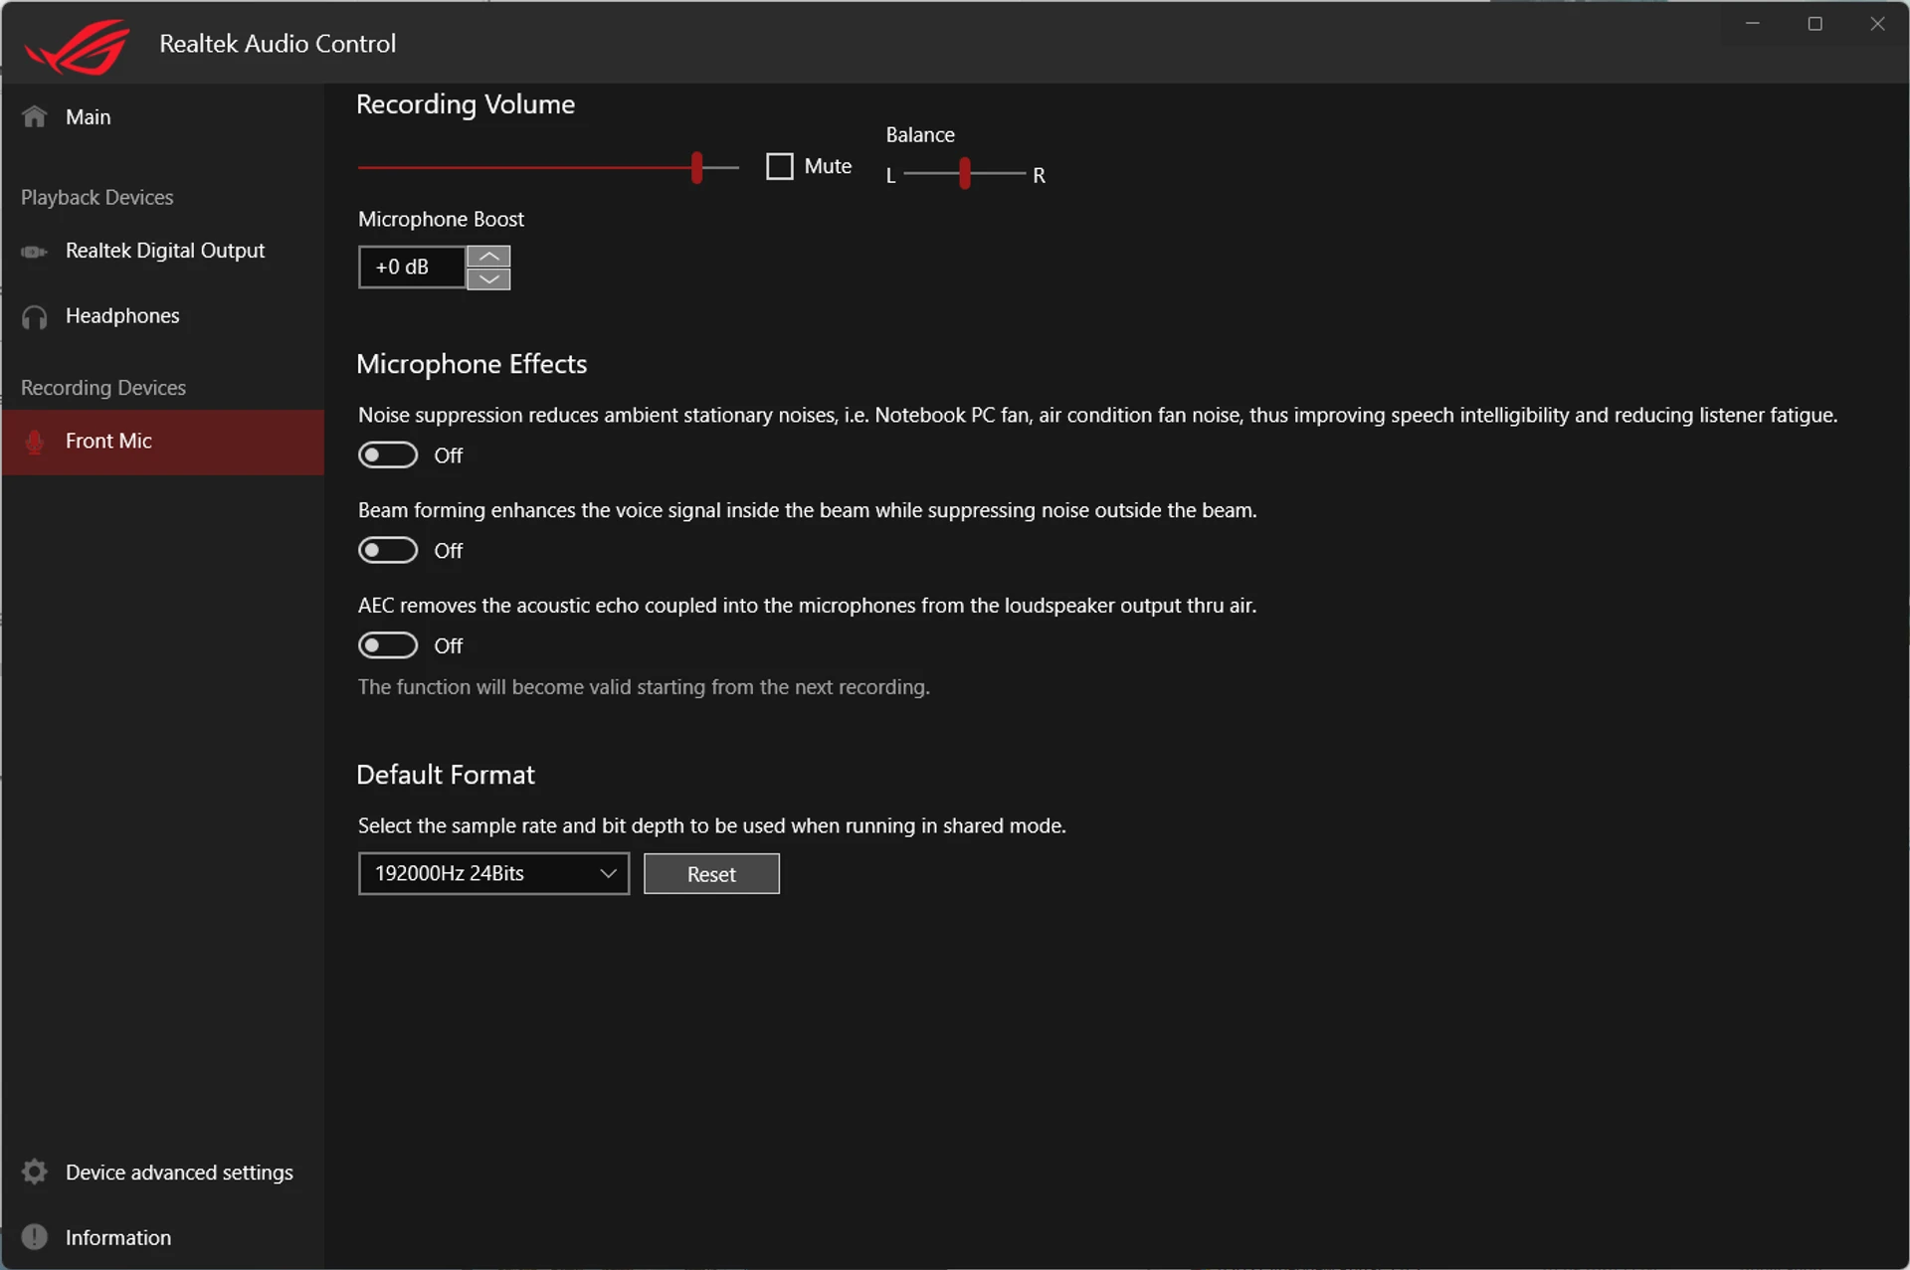This screenshot has height=1270, width=1910.
Task: Click the Balance L-R slider handle
Action: [x=965, y=173]
